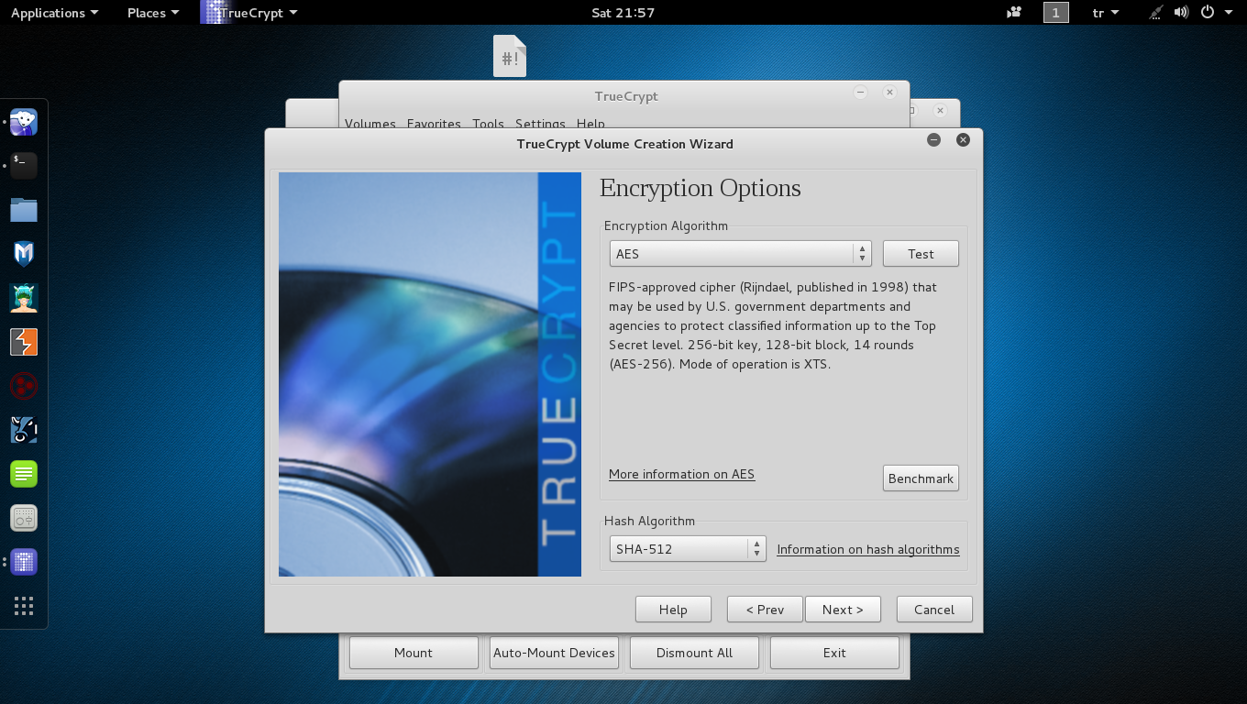Screen dimensions: 1247x704
Task: Click Mount in the TrueCrypt main window
Action: point(414,653)
